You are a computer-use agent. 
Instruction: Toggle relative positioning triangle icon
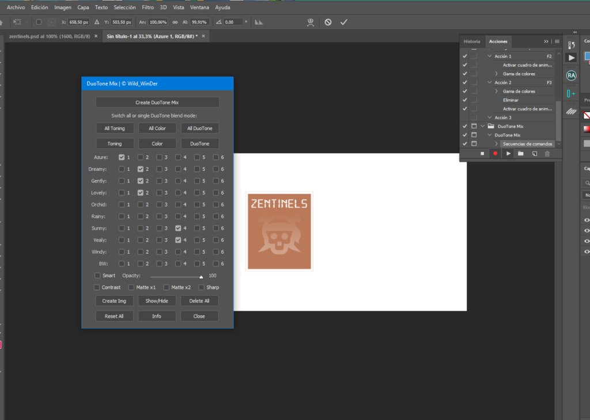[97, 22]
